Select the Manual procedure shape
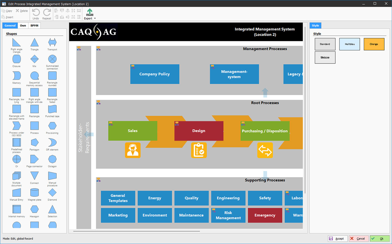The width and height of the screenshot is (392, 244). (x=52, y=176)
